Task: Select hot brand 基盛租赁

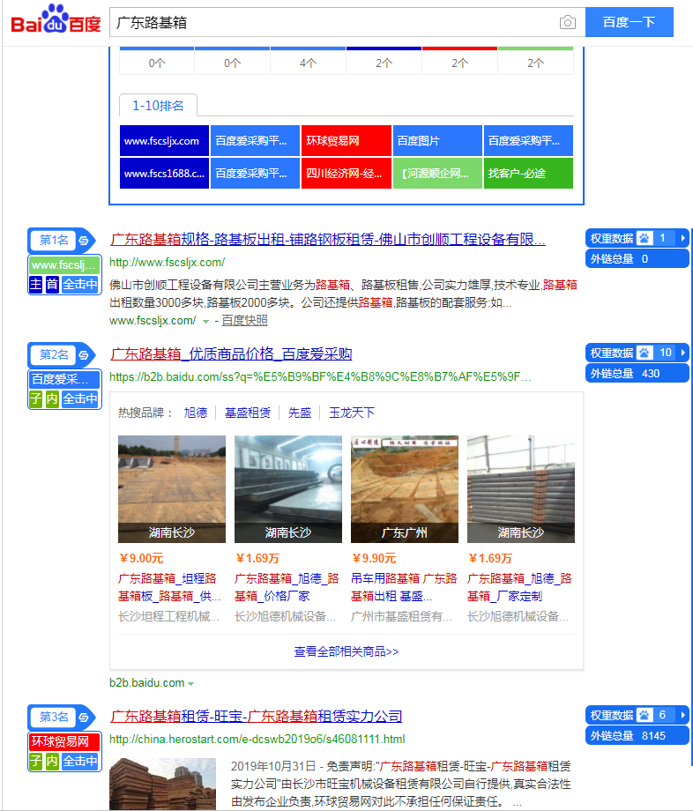Action: pos(248,413)
